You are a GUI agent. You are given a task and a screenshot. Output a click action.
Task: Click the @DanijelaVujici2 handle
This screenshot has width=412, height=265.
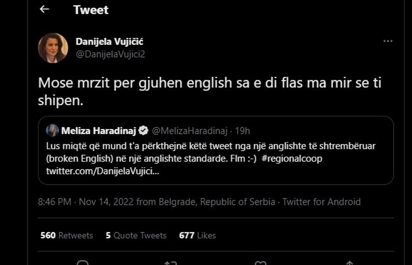point(110,54)
